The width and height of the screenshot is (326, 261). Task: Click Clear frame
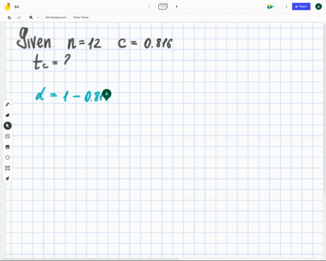pos(81,18)
